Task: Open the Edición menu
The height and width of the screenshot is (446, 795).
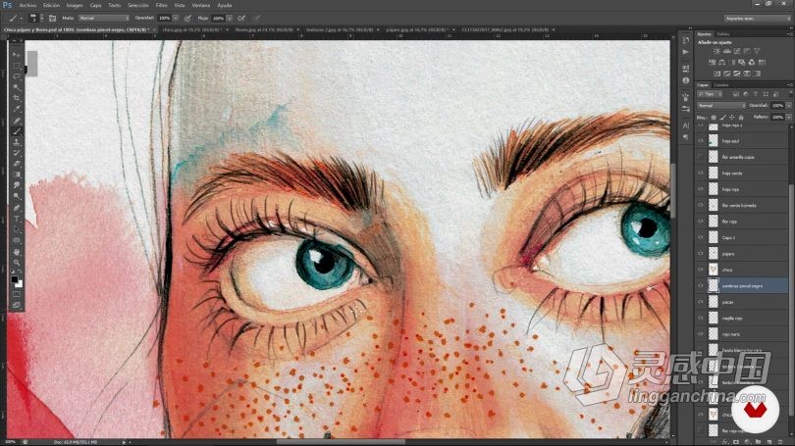Action: pyautogui.click(x=51, y=5)
